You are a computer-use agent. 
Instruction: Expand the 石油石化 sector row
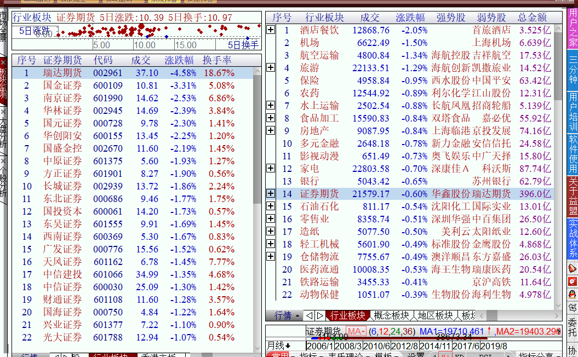pos(271,206)
